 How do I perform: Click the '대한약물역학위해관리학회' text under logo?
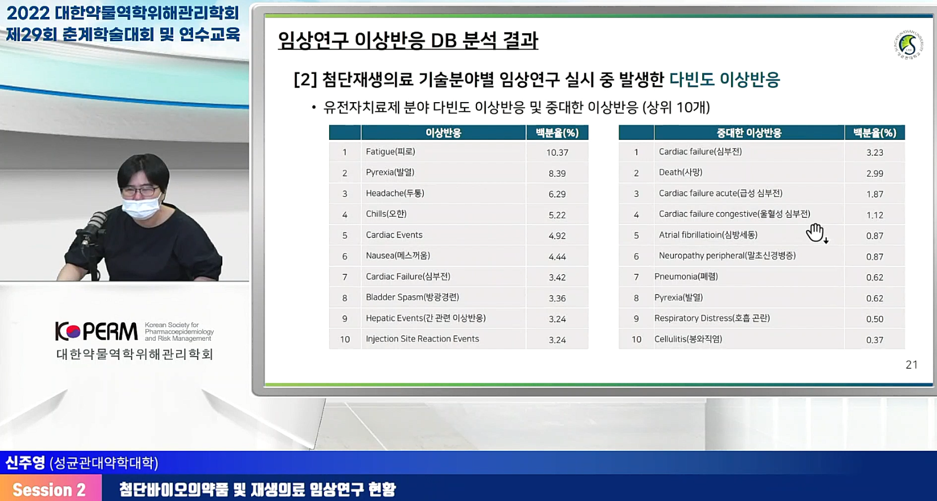(x=134, y=354)
